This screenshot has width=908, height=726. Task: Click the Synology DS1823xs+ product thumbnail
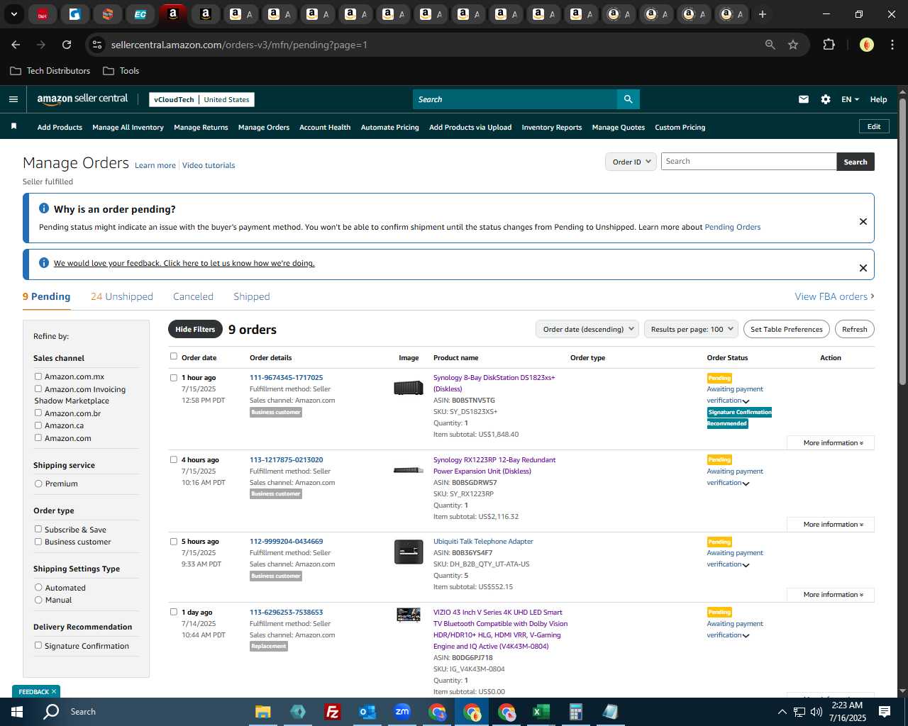[409, 387]
